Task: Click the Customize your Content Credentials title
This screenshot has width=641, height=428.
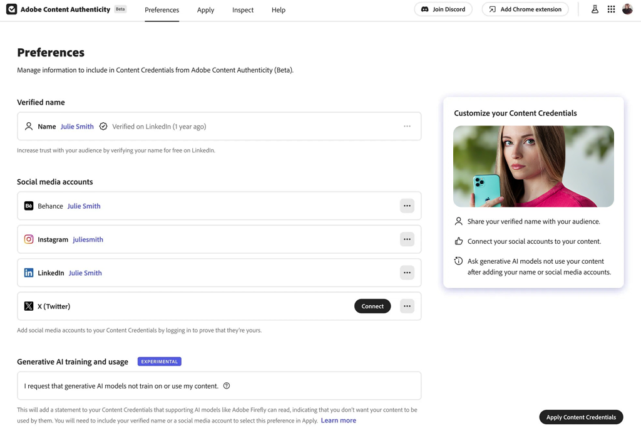Action: (516, 113)
